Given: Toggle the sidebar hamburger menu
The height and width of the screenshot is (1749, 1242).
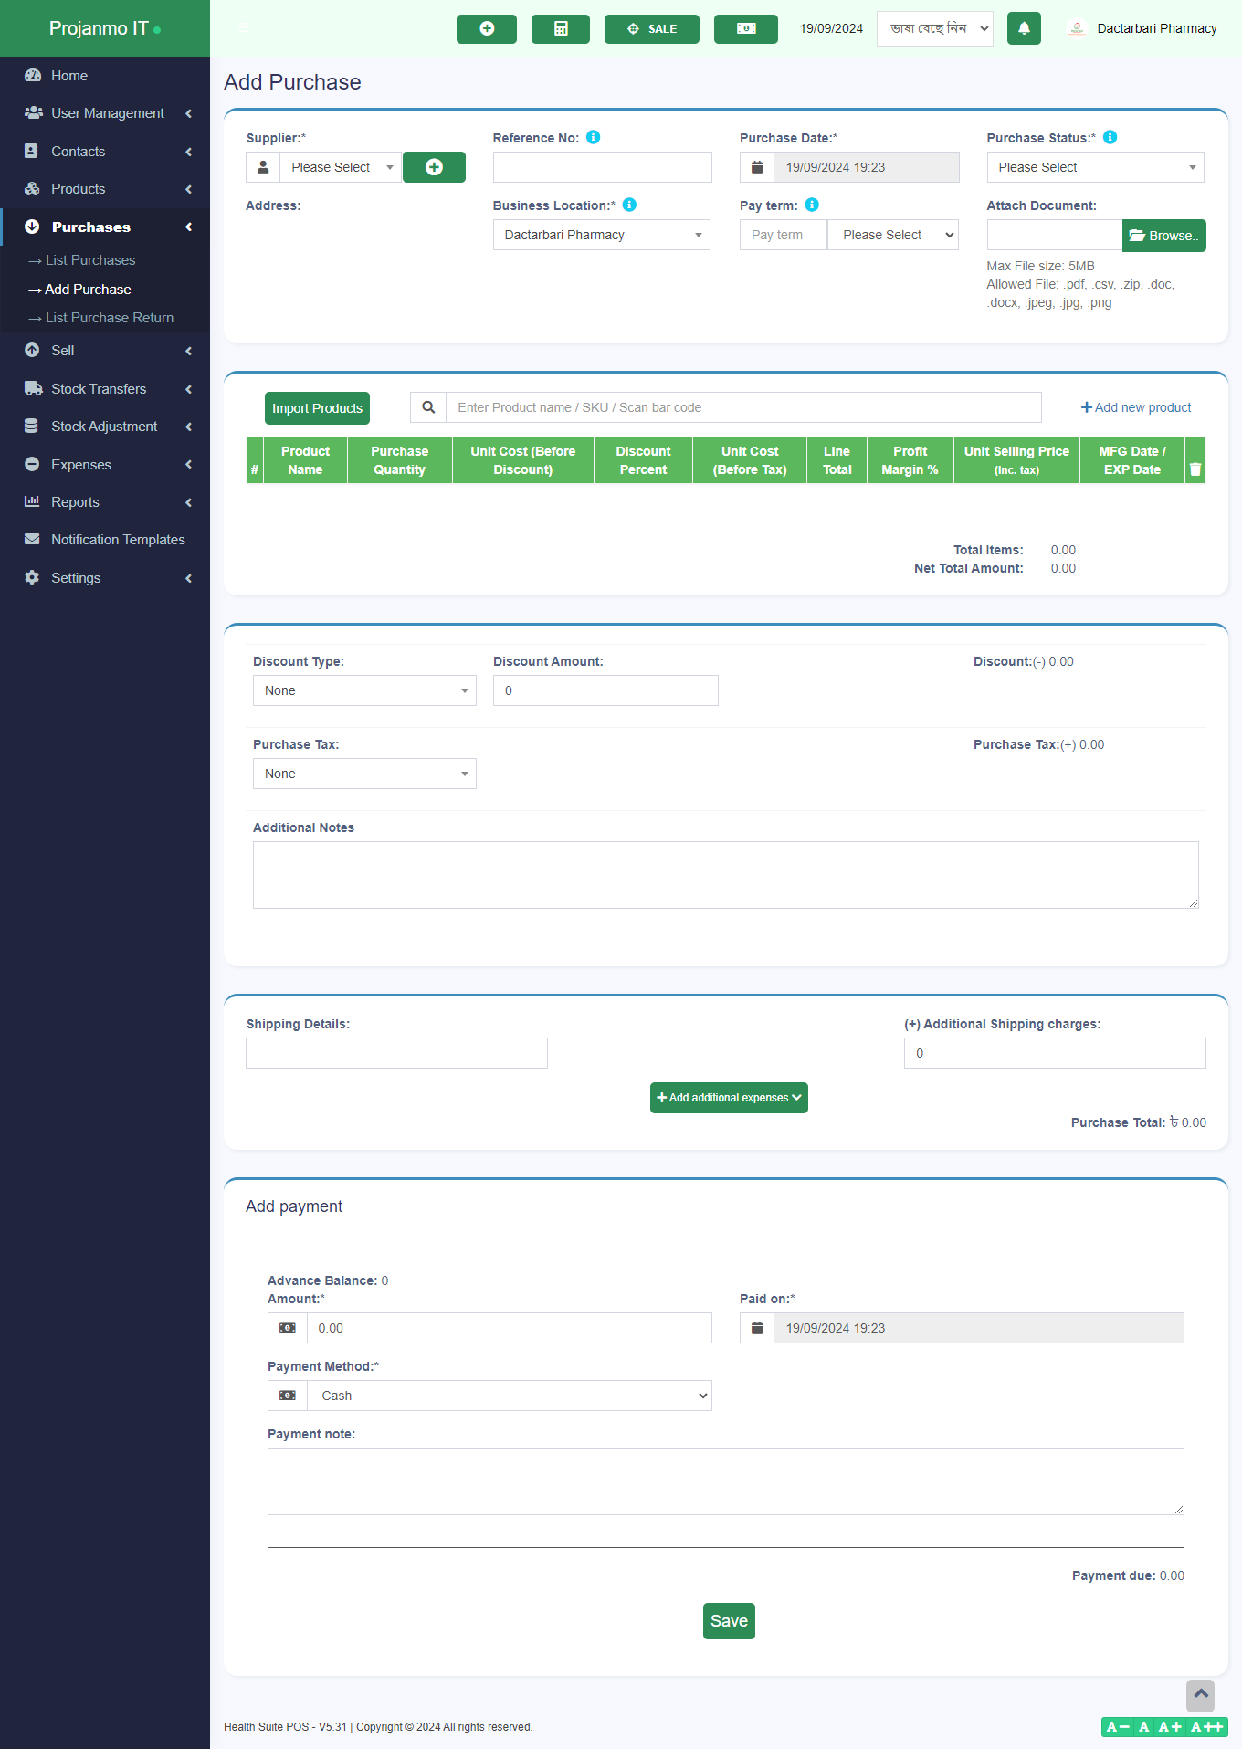Looking at the screenshot, I should 243,28.
